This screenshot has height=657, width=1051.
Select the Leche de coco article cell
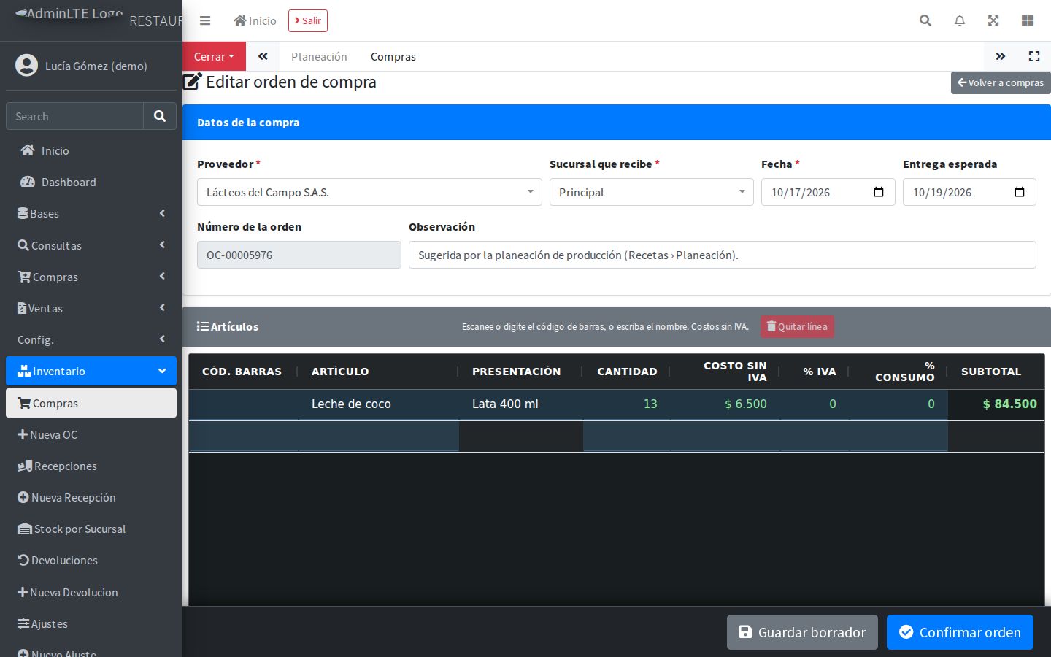pos(378,404)
